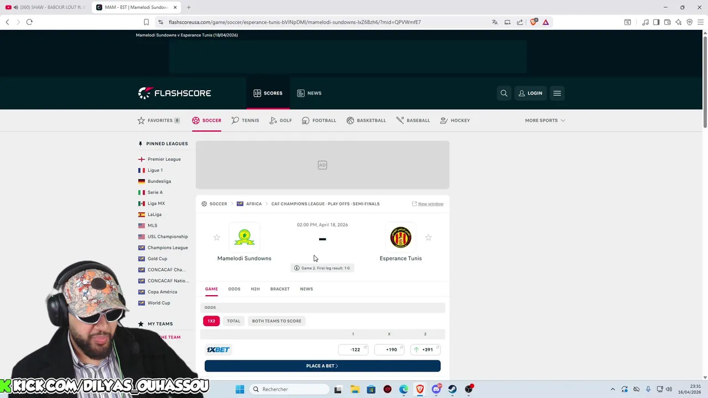
Task: Select the Basketball sport tab
Action: tap(366, 121)
